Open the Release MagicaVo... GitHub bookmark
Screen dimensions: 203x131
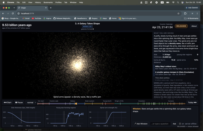[x=62, y=19]
